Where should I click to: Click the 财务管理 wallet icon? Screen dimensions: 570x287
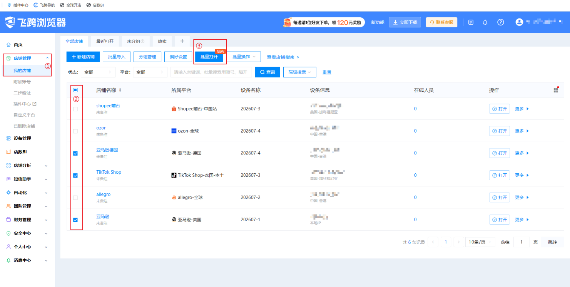(x=8, y=220)
